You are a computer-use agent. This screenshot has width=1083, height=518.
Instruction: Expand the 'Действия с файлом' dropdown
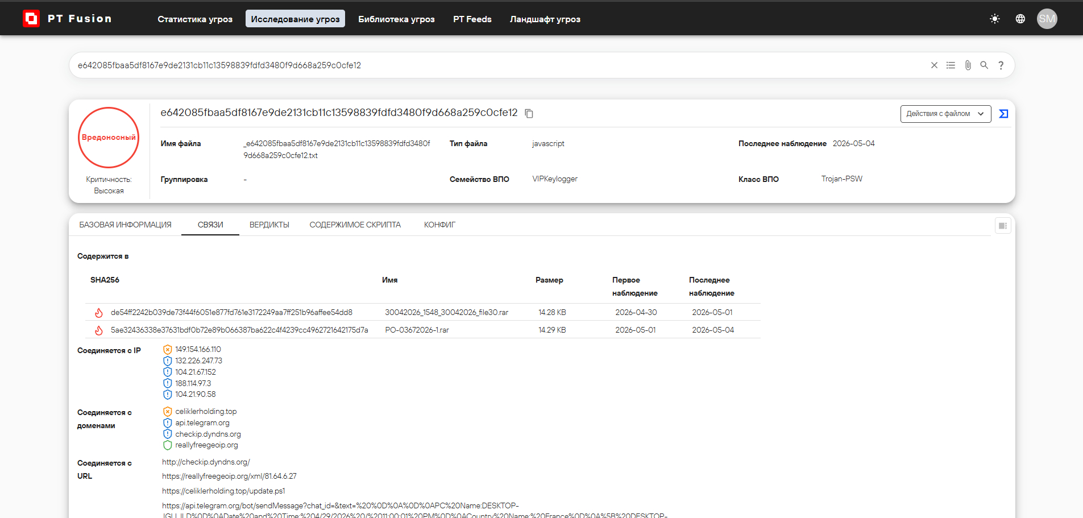[945, 114]
